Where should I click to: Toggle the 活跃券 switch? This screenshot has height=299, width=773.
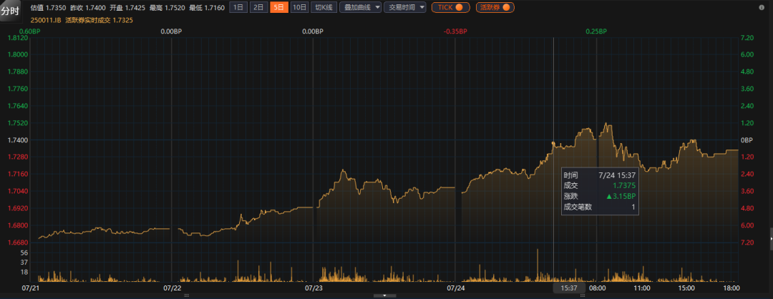(495, 7)
